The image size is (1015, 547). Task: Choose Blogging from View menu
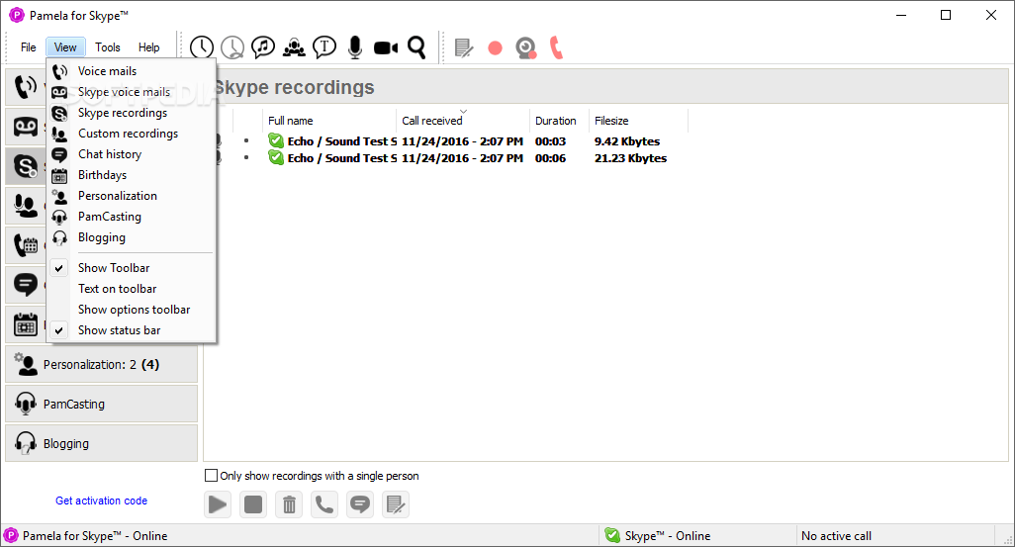point(132,237)
